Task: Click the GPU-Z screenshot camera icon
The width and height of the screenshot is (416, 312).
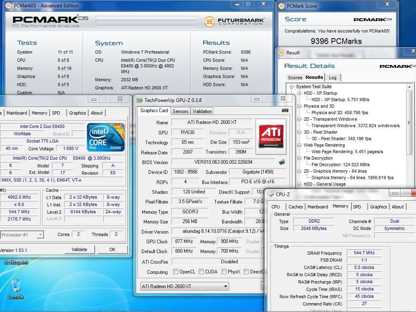Action: click(x=285, y=110)
